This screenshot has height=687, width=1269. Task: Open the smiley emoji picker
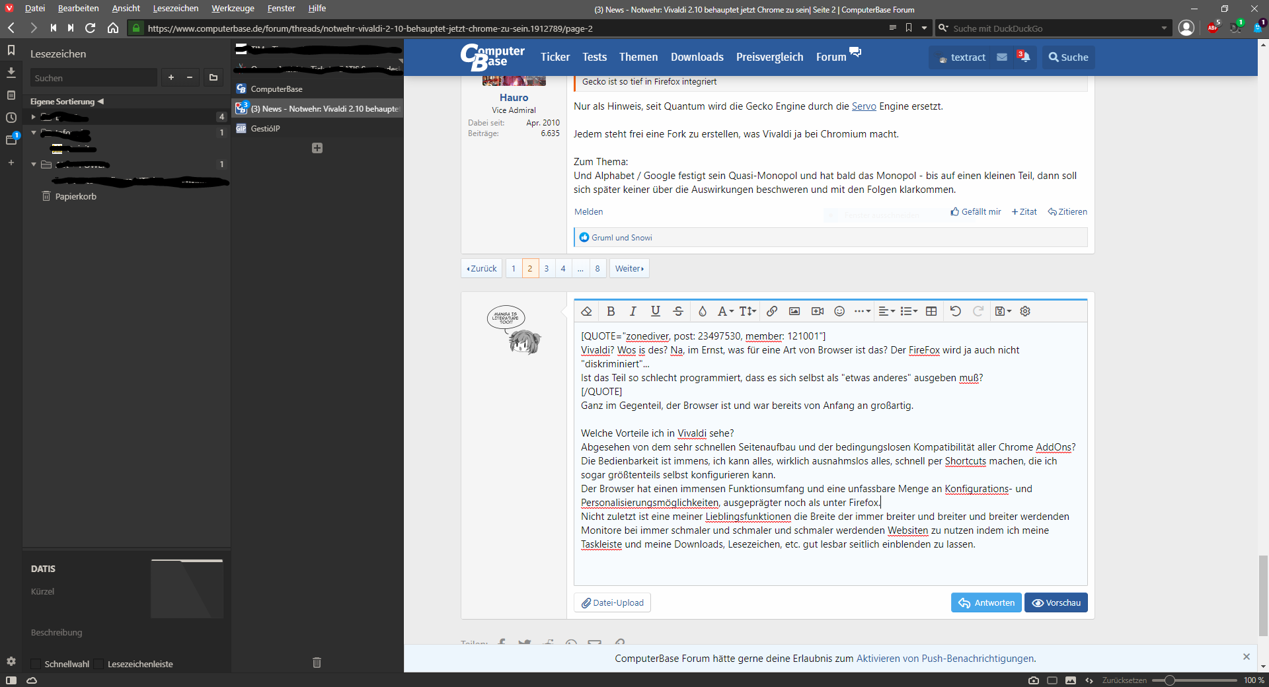click(x=839, y=311)
